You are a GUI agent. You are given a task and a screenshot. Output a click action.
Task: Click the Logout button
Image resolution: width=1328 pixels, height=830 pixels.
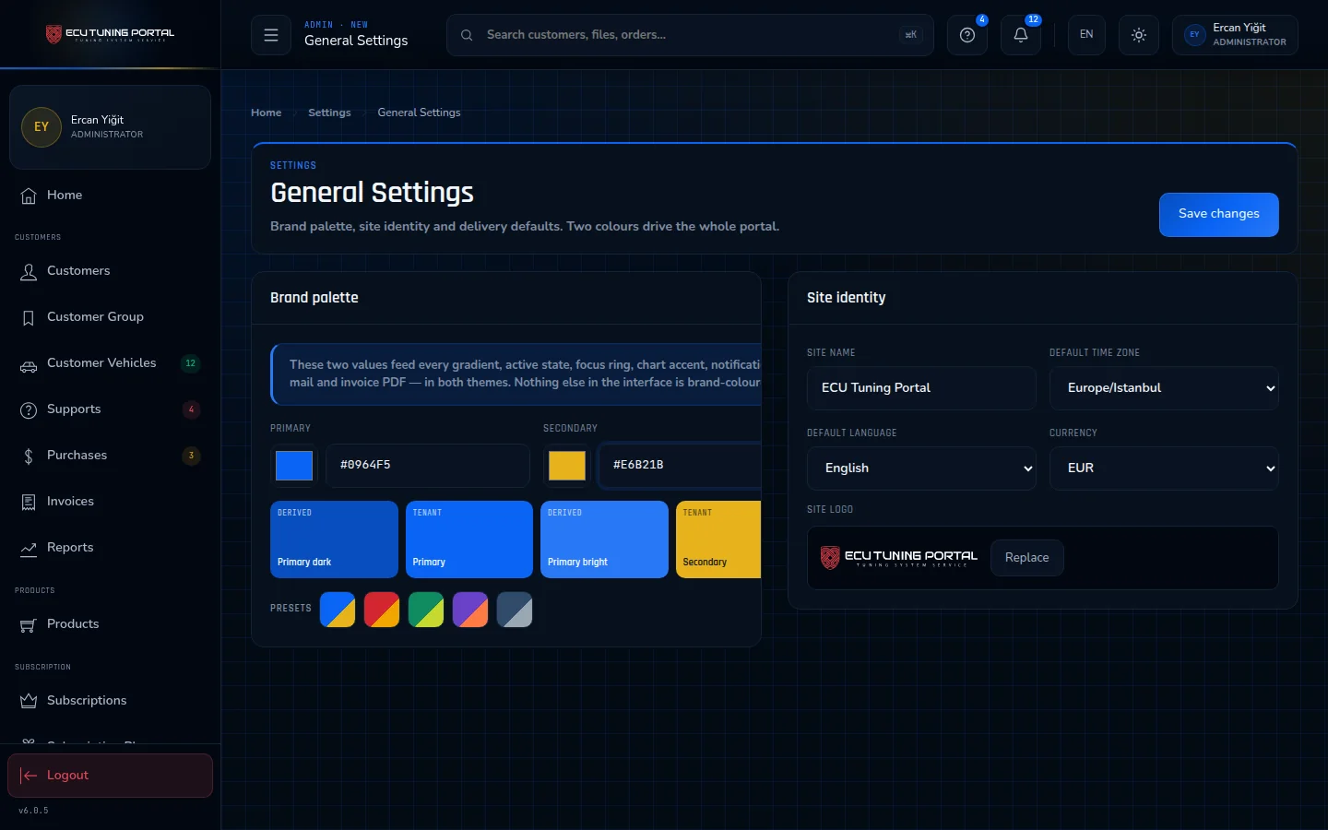pos(110,776)
